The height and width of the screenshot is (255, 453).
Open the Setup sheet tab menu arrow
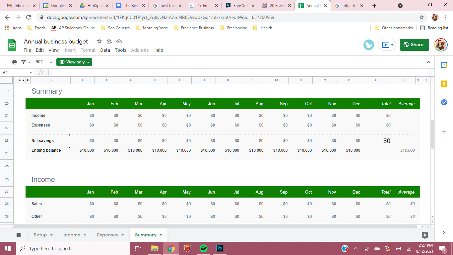[51, 235]
